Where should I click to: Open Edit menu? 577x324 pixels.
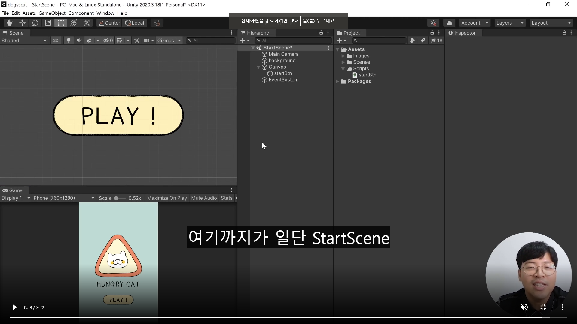pos(16,13)
